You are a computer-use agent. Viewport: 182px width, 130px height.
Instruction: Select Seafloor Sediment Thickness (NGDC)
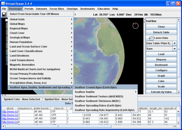[x=105, y=101]
